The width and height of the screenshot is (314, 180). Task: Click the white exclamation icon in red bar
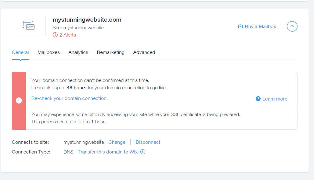(19, 101)
